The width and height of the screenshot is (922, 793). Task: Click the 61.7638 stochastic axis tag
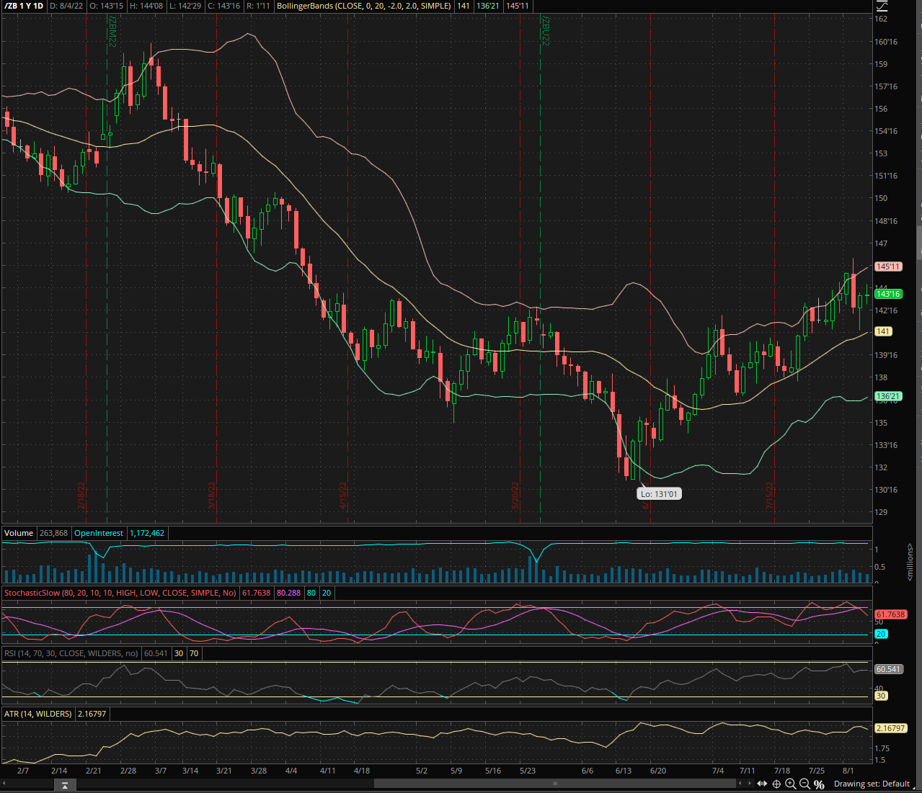pyautogui.click(x=890, y=614)
